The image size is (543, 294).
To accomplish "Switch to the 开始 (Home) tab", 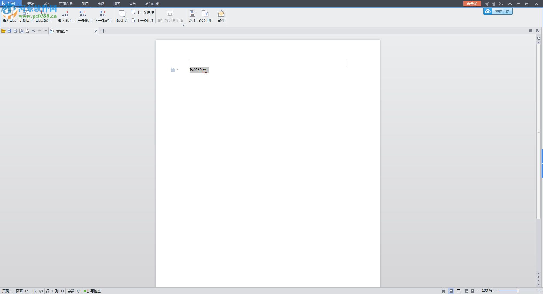I will point(31,4).
